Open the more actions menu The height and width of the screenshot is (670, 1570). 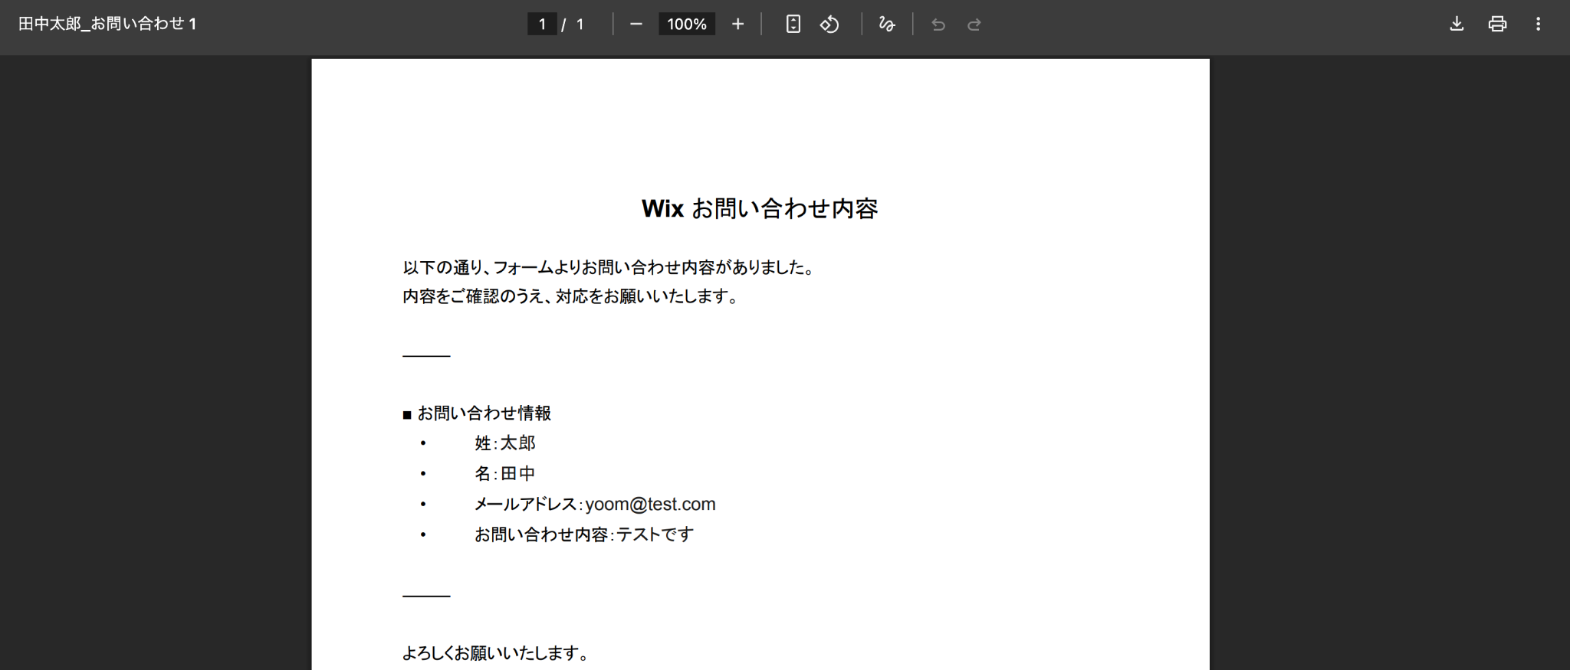point(1538,25)
